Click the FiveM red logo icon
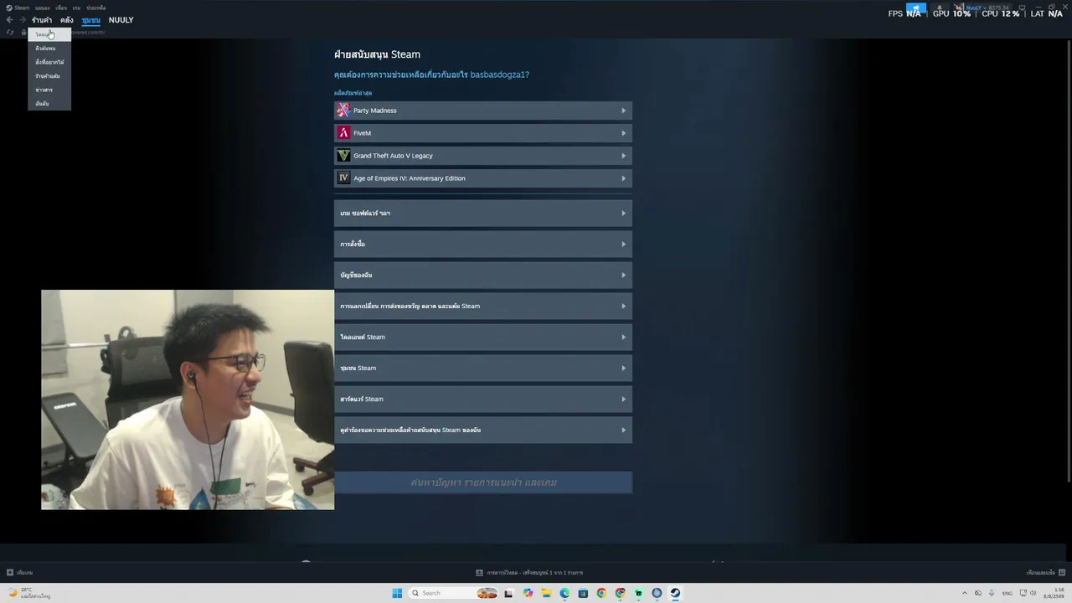This screenshot has width=1072, height=603. pyautogui.click(x=343, y=133)
